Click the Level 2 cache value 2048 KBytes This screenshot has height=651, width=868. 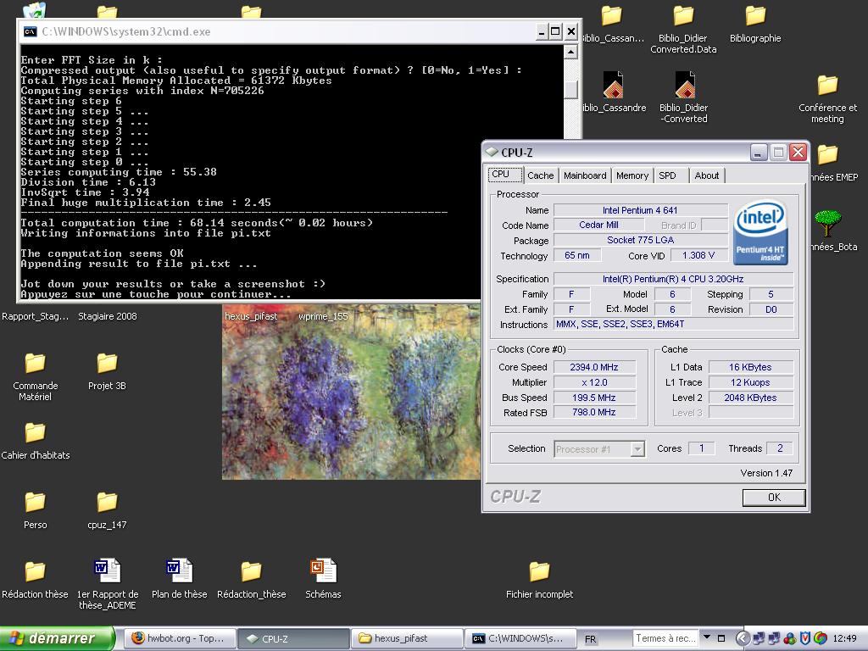click(751, 398)
